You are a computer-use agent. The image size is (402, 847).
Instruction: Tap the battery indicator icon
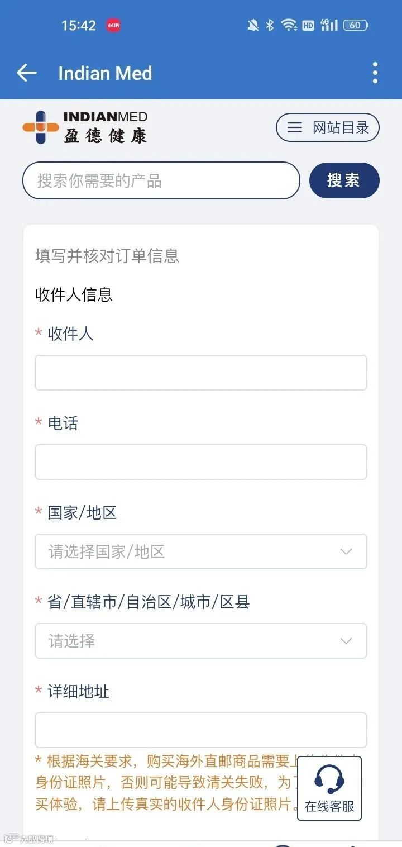355,25
